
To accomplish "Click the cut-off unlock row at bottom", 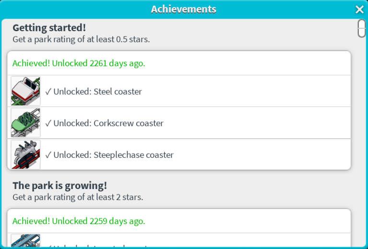I will point(144,244).
